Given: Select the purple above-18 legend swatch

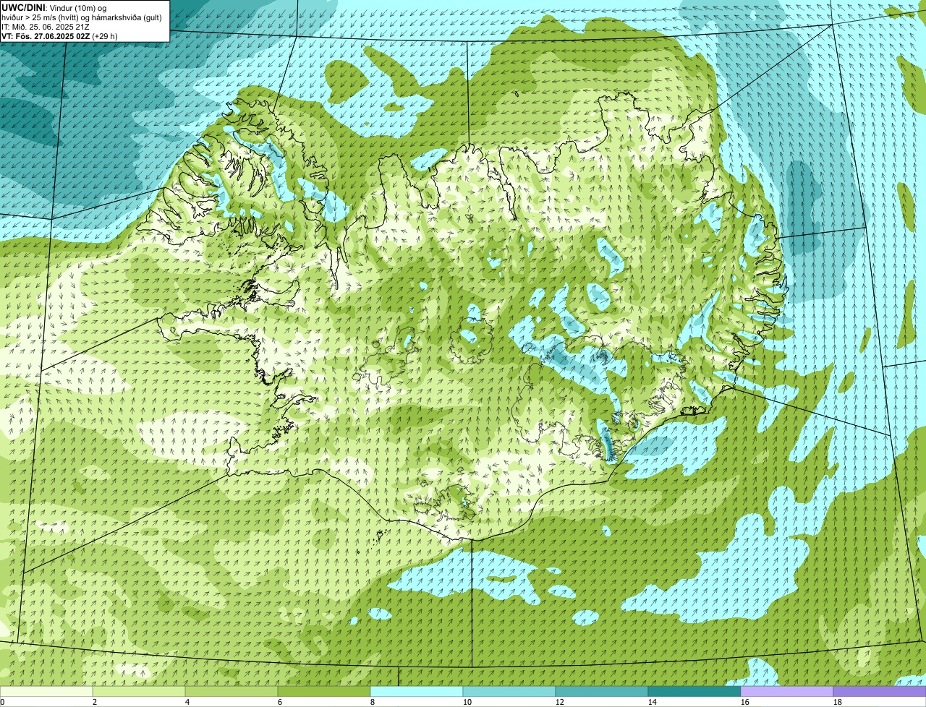Looking at the screenshot, I should pos(880,691).
